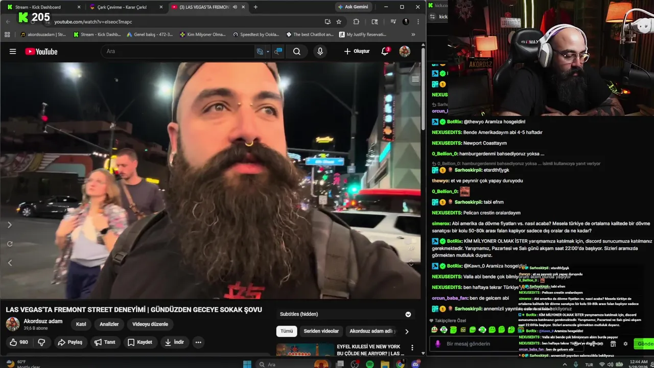Select the Seriden videolar chip
The width and height of the screenshot is (654, 368).
tap(321, 331)
